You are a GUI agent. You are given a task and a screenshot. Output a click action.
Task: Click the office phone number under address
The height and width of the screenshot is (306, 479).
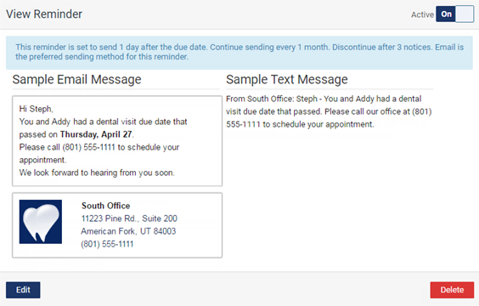[x=107, y=244]
